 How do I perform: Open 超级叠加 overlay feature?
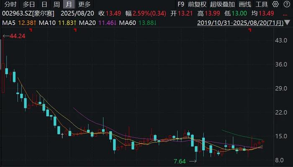coord(222,4)
